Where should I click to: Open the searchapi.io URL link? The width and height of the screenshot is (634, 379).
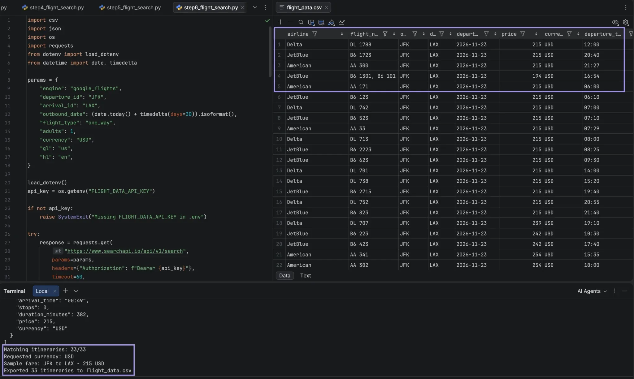click(x=125, y=251)
